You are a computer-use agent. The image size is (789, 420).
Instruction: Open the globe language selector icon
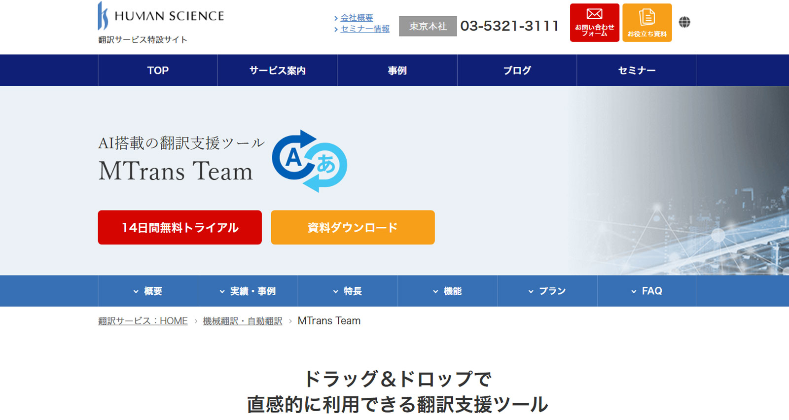point(684,22)
